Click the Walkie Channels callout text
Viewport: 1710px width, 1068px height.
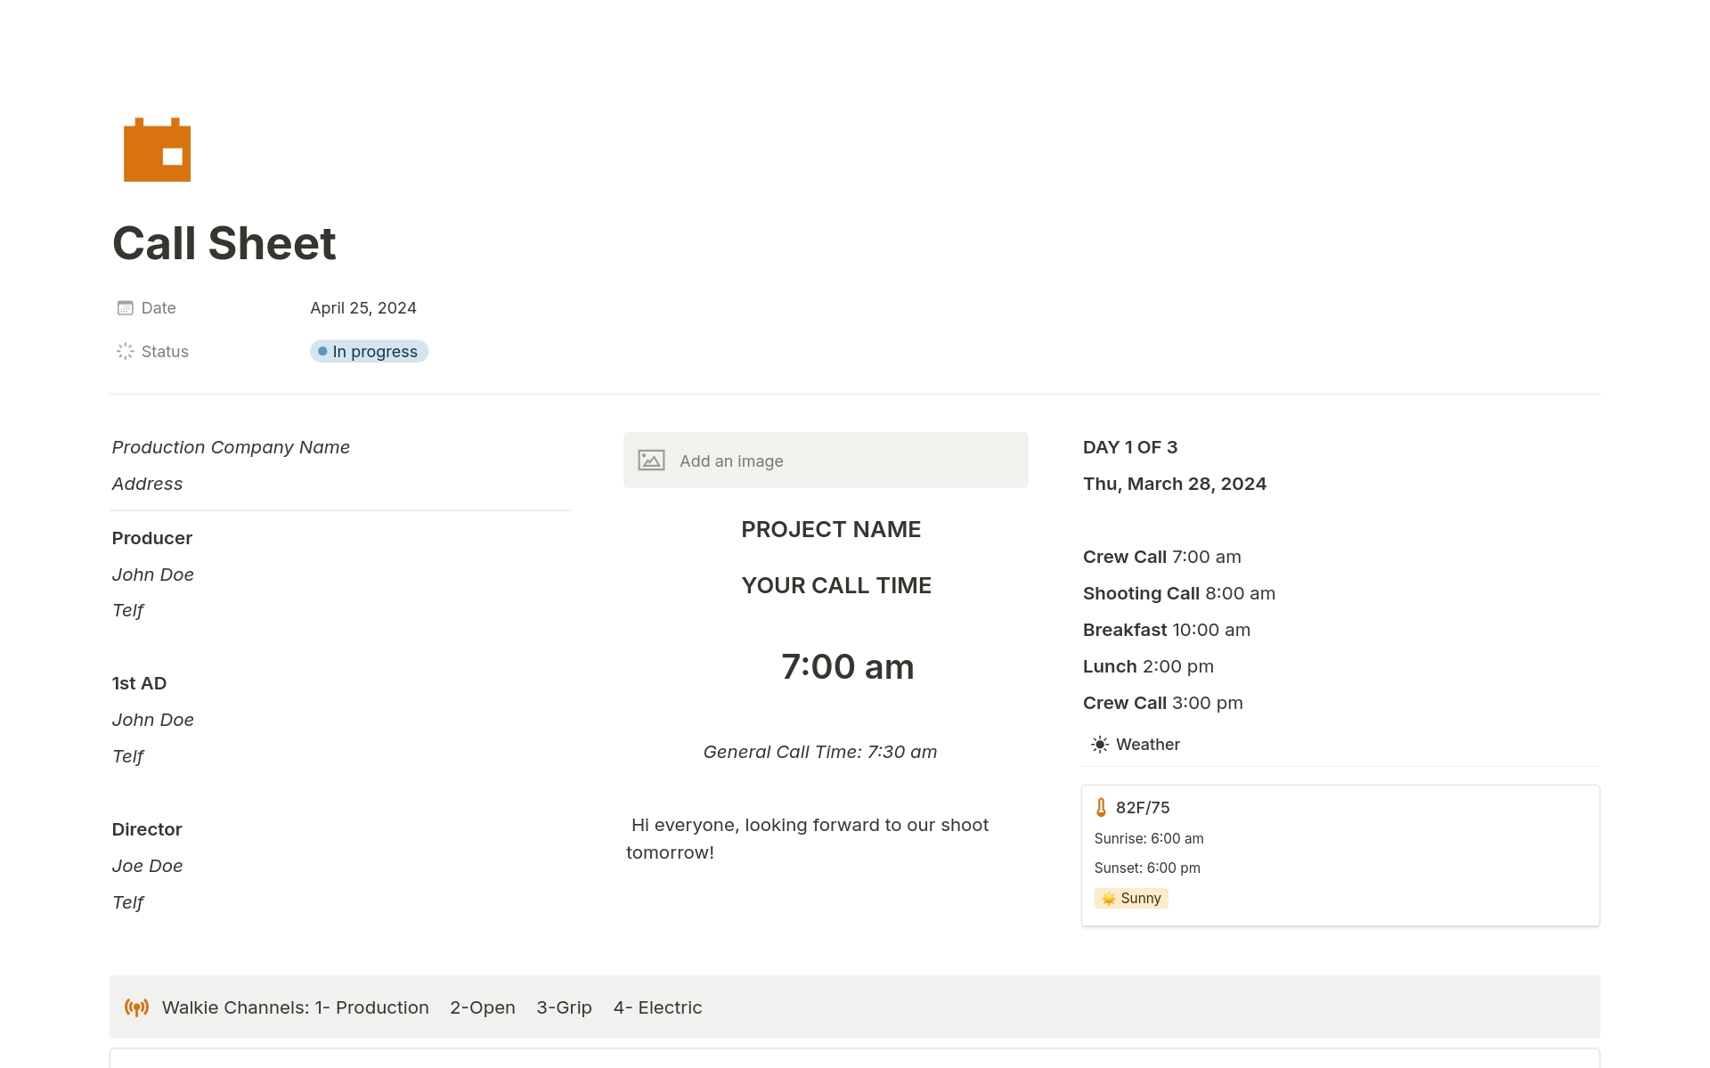coord(432,1007)
